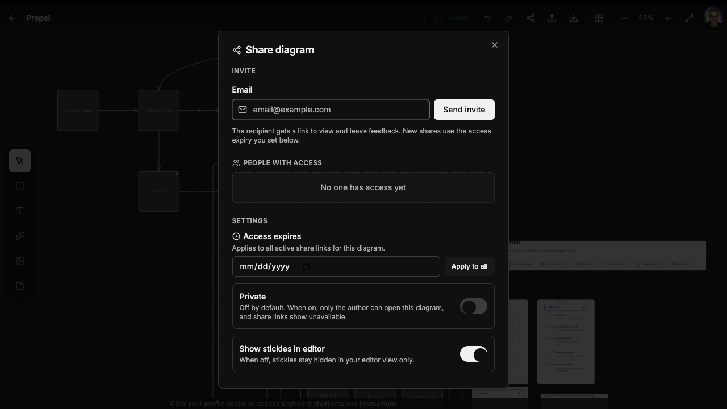Open the profile avatar menu
727x409 pixels.
coord(713,18)
